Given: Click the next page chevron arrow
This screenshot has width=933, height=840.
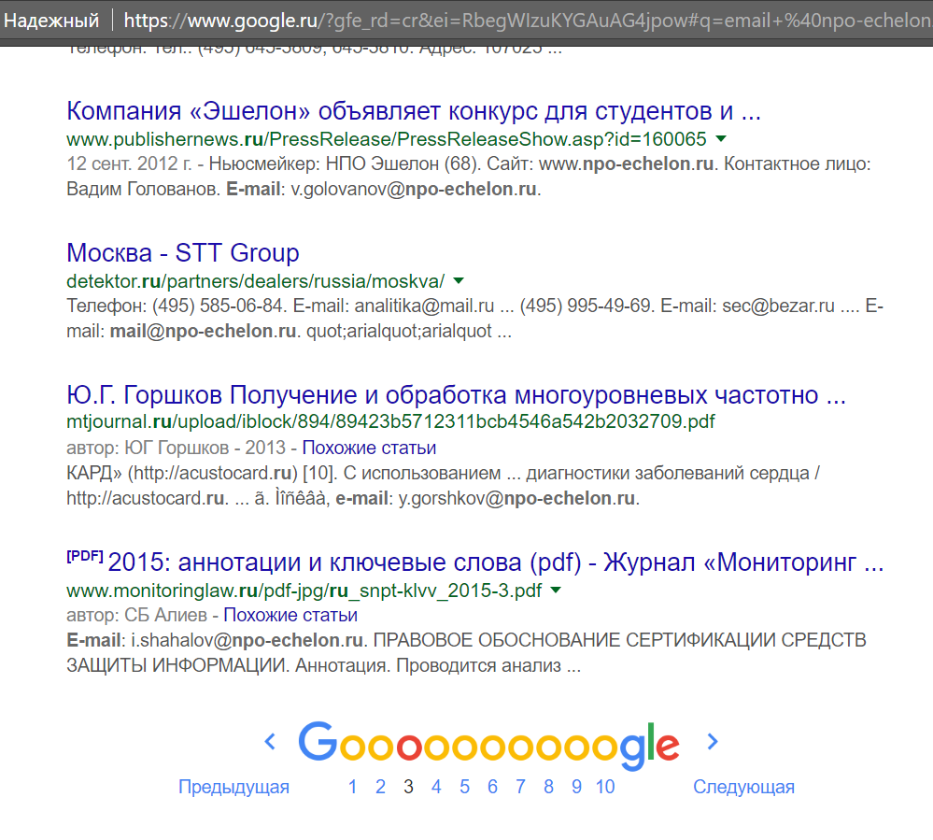Looking at the screenshot, I should (713, 742).
